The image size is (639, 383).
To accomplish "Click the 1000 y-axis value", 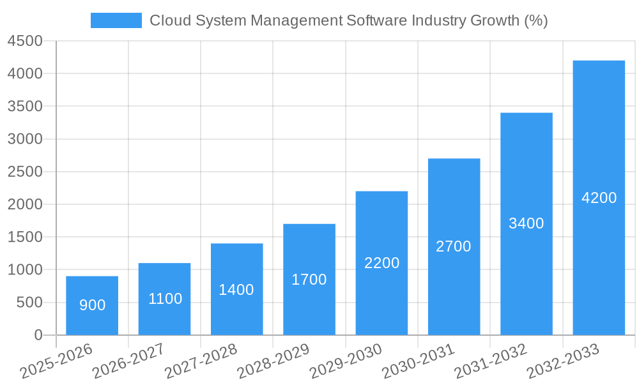I will 25,269.
